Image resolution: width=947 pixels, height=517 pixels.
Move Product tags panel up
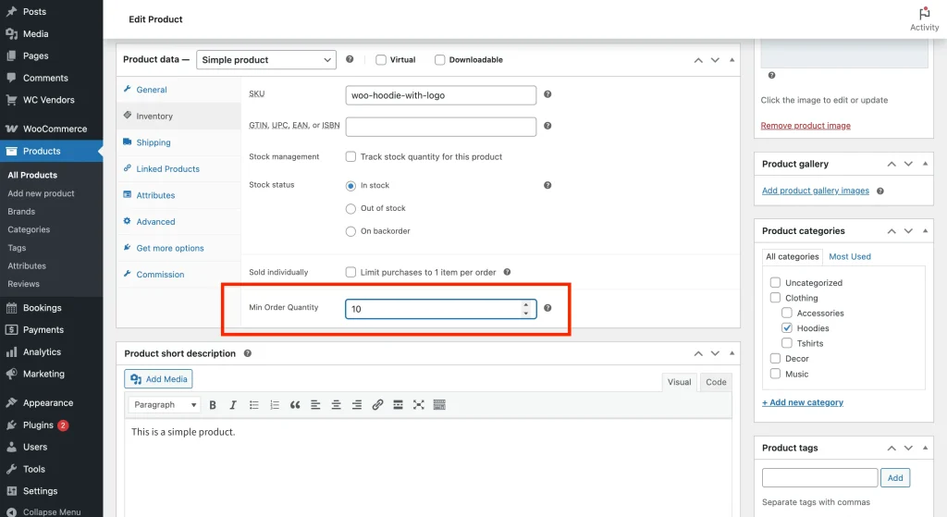click(x=892, y=448)
